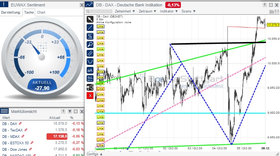Click the red X delete drawings tool
The image size is (280, 156).
pos(90,96)
